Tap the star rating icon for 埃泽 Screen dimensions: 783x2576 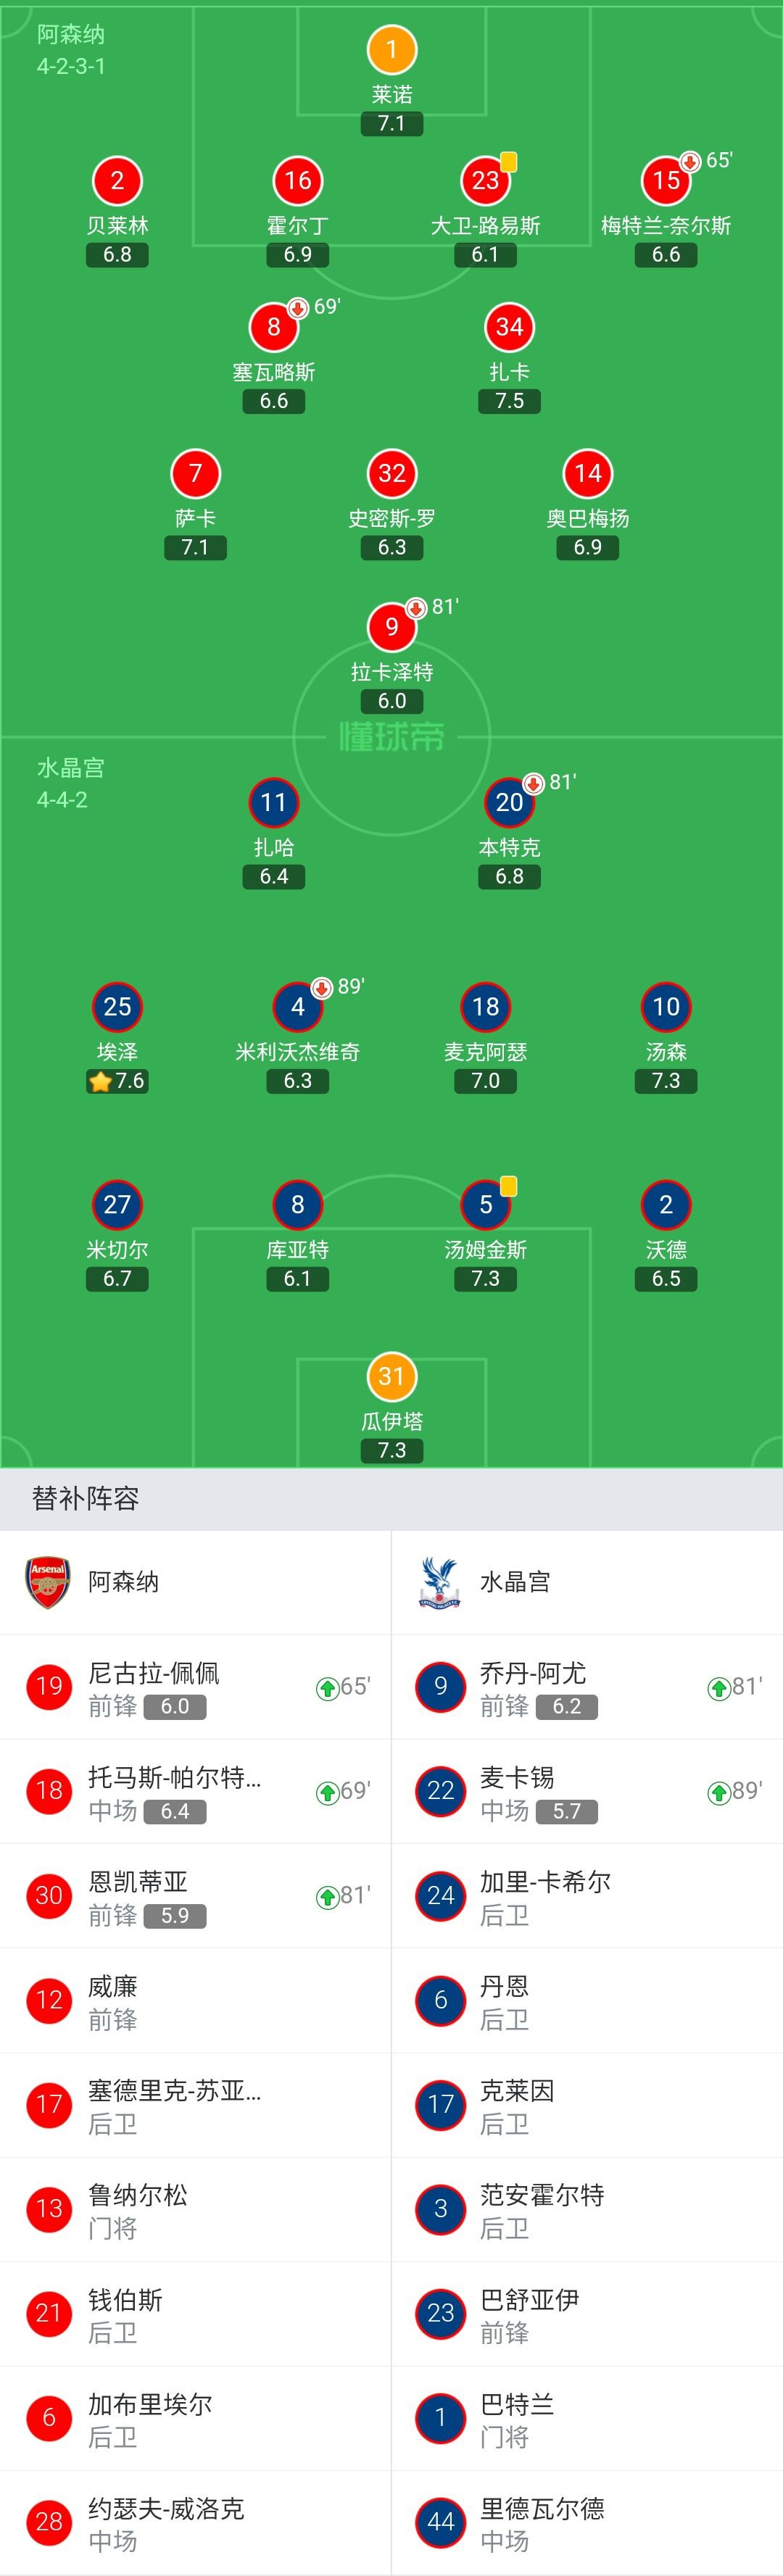point(100,1081)
